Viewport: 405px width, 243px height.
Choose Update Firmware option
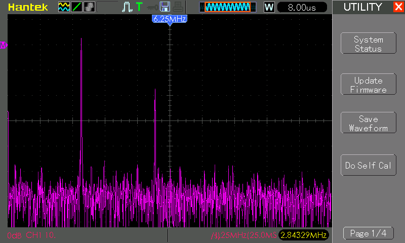coord(369,84)
